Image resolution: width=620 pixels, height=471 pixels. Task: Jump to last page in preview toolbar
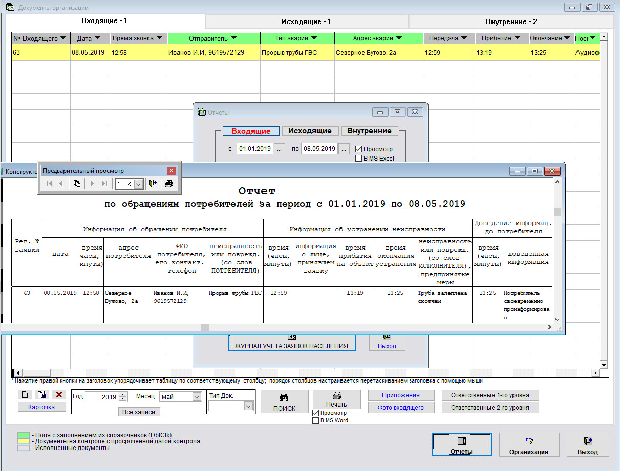104,184
